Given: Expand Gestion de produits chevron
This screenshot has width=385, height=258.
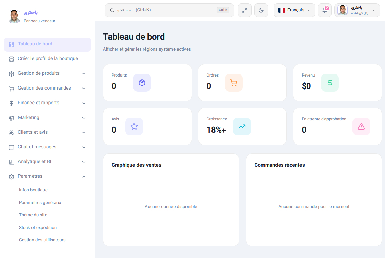Looking at the screenshot, I should (x=84, y=73).
